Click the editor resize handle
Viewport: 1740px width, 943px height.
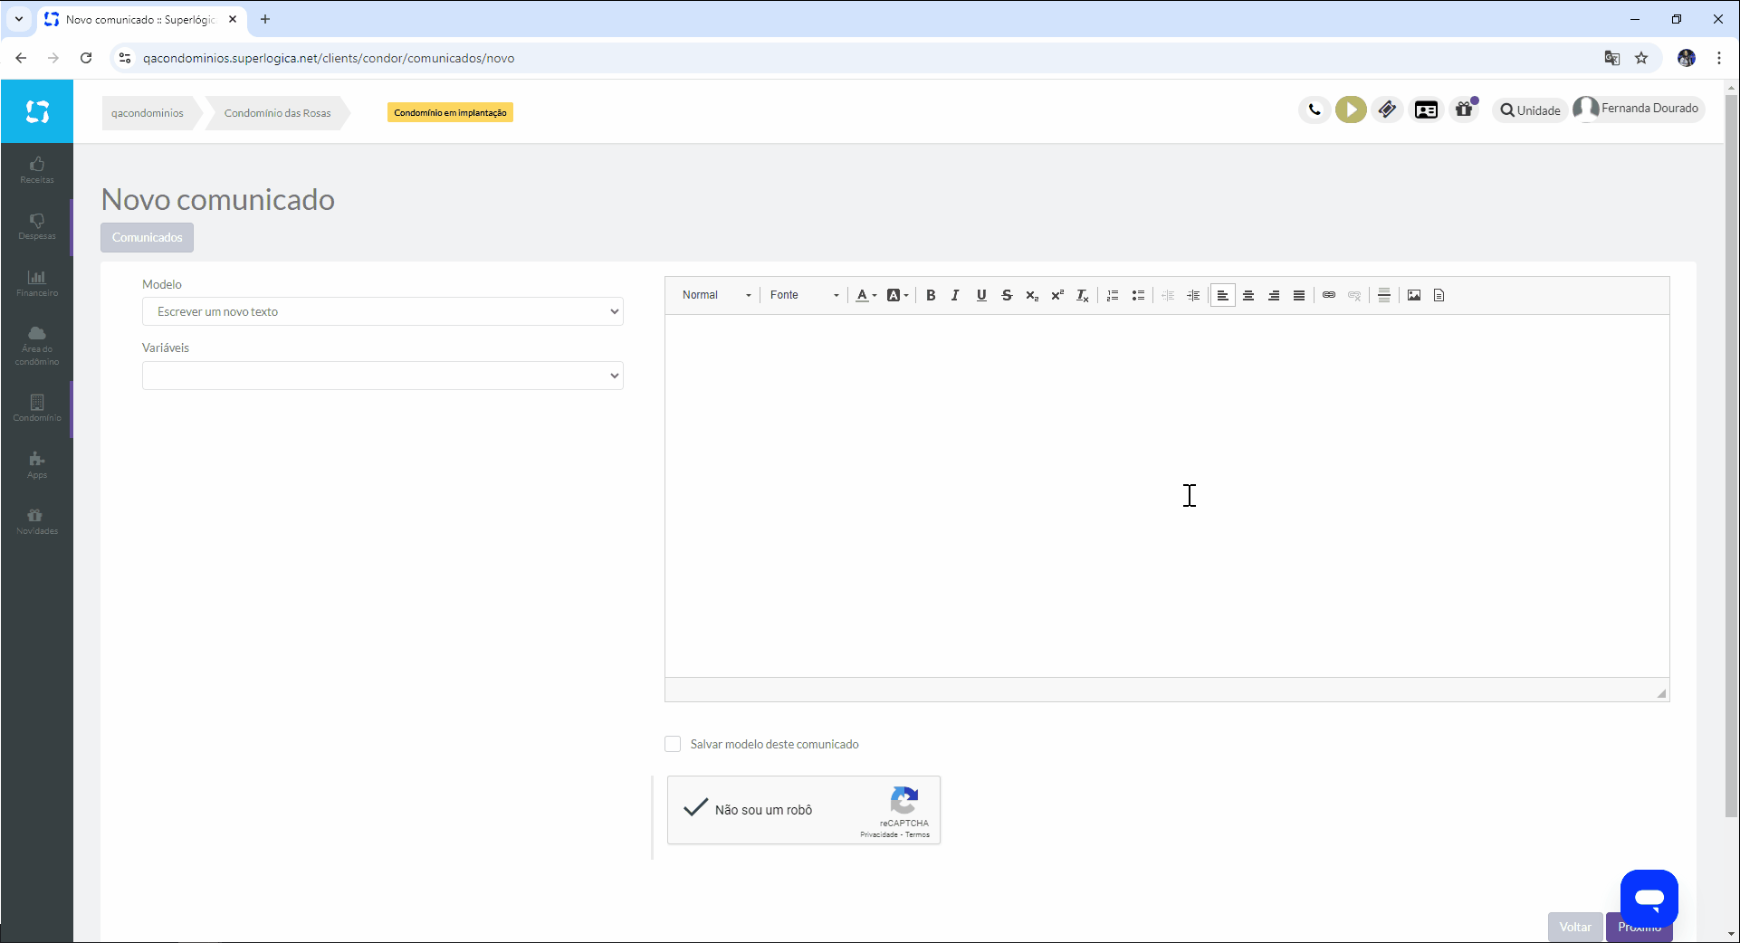tap(1661, 693)
